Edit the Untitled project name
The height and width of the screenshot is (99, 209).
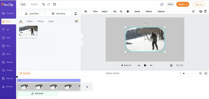[x=34, y=4]
